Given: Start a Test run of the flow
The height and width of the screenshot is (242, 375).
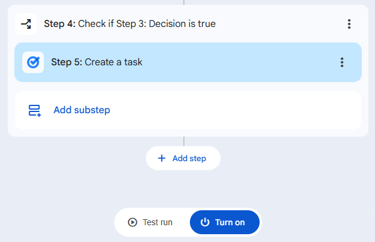Looking at the screenshot, I should pyautogui.click(x=151, y=222).
